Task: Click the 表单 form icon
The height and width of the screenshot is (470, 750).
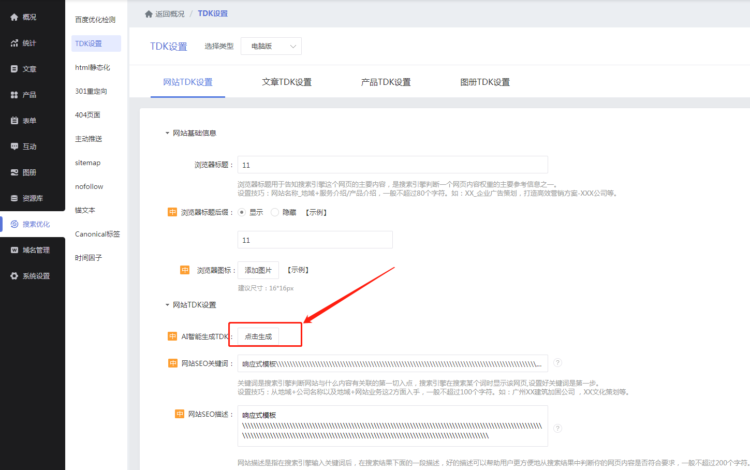Action: coord(14,121)
